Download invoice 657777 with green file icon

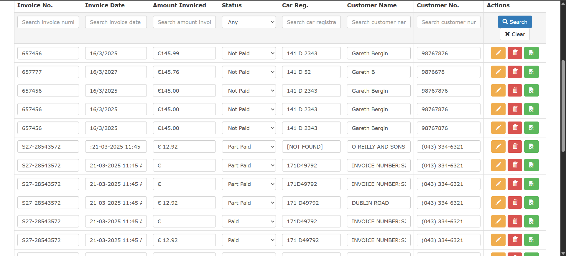(x=531, y=72)
